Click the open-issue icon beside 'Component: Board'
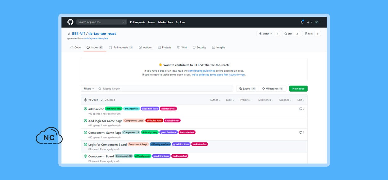The width and height of the screenshot is (388, 180). pos(85,156)
